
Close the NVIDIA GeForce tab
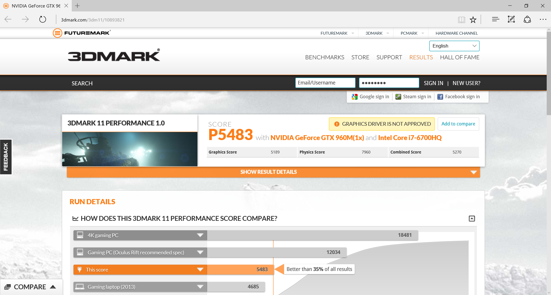coord(66,6)
